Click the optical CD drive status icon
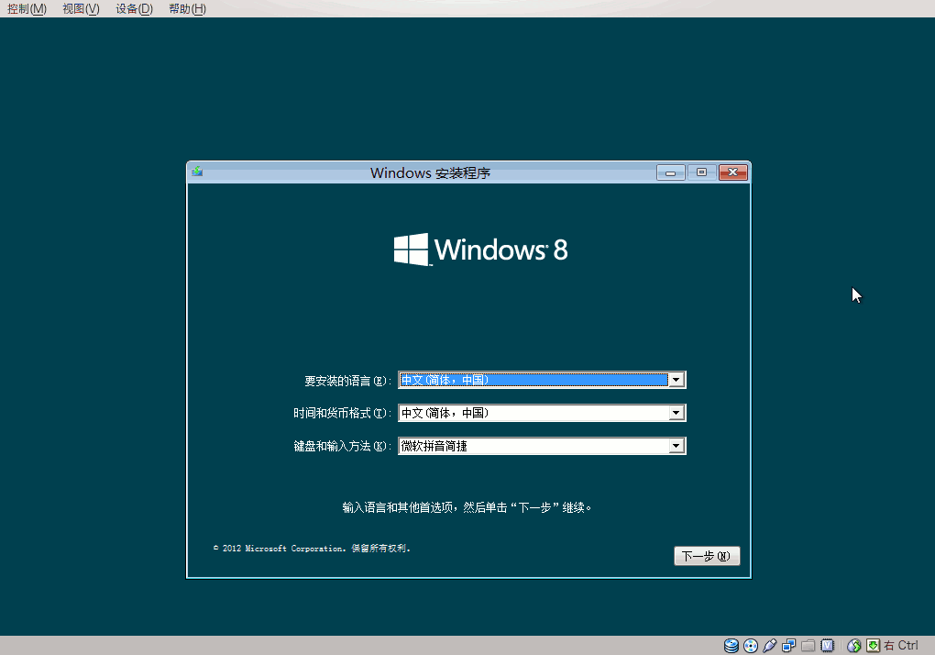 (751, 646)
